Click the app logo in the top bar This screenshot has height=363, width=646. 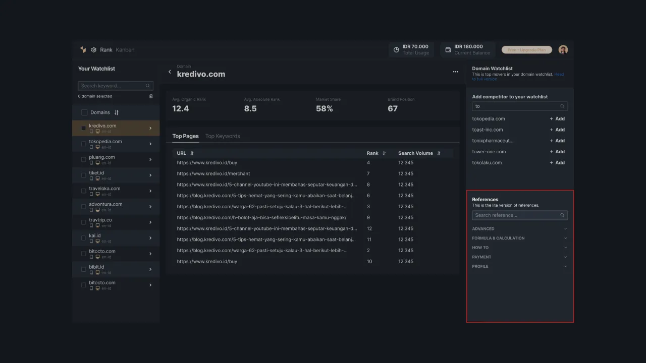pos(83,49)
